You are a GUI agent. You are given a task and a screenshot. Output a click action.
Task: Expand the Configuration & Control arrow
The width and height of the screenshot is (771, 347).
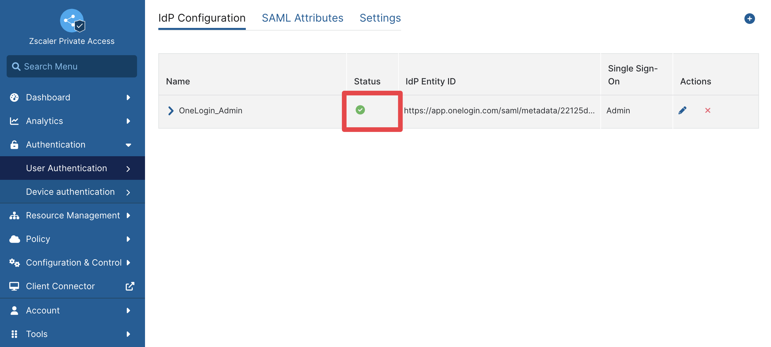pyautogui.click(x=128, y=263)
